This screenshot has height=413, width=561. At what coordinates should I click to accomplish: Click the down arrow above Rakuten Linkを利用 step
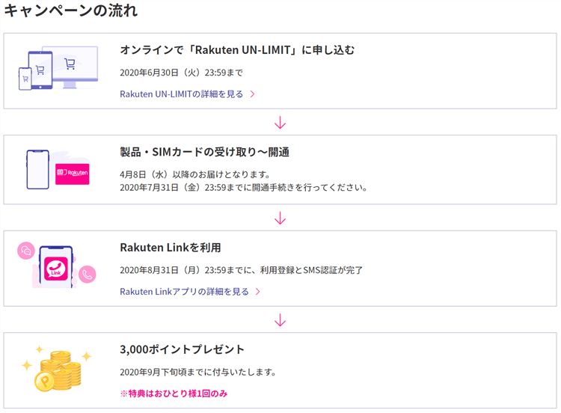point(280,218)
